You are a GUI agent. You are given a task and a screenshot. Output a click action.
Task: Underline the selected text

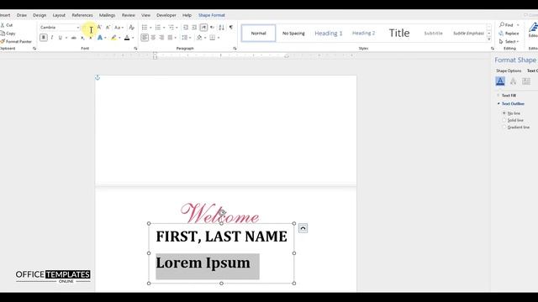coord(60,38)
